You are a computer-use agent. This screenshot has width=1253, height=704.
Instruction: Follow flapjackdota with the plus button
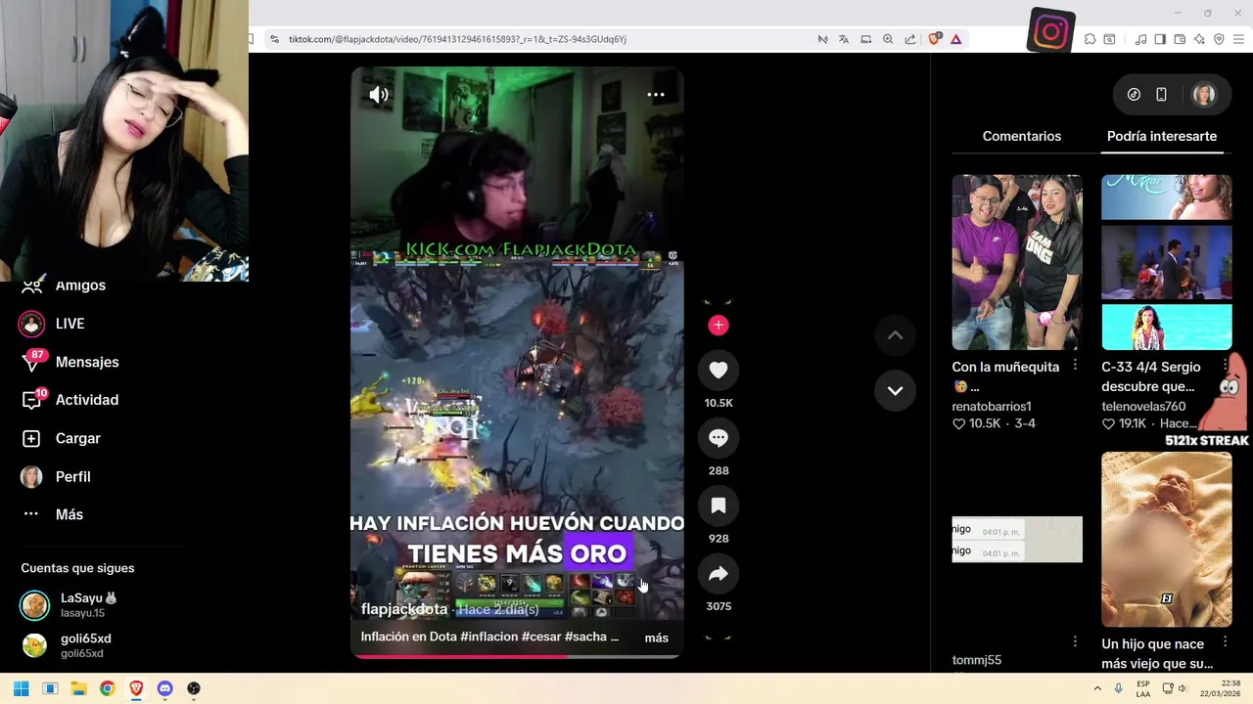click(719, 326)
